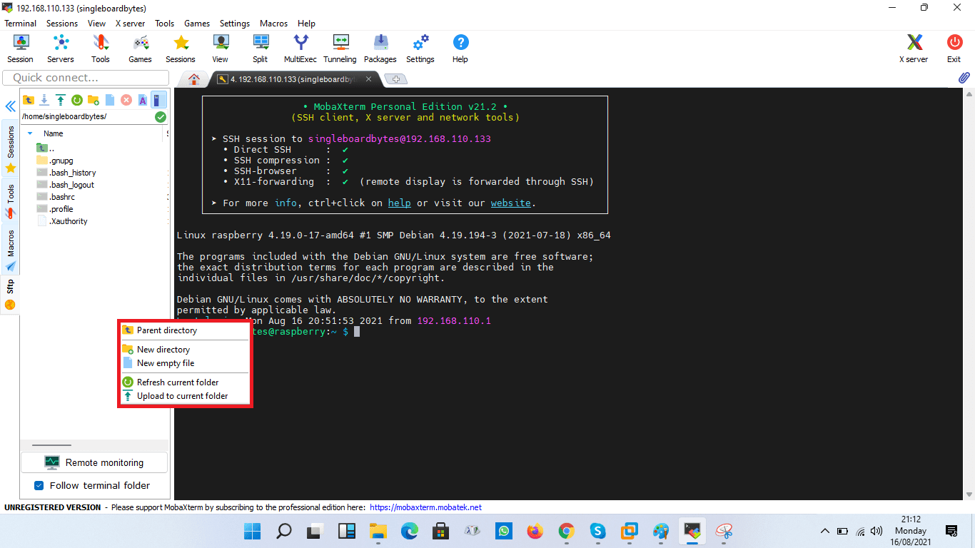Click the Servers toolbar icon
The width and height of the screenshot is (975, 548).
click(61, 49)
